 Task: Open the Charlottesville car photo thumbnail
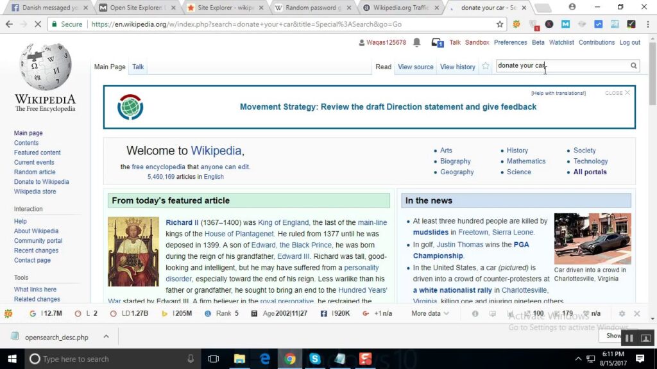tap(592, 238)
